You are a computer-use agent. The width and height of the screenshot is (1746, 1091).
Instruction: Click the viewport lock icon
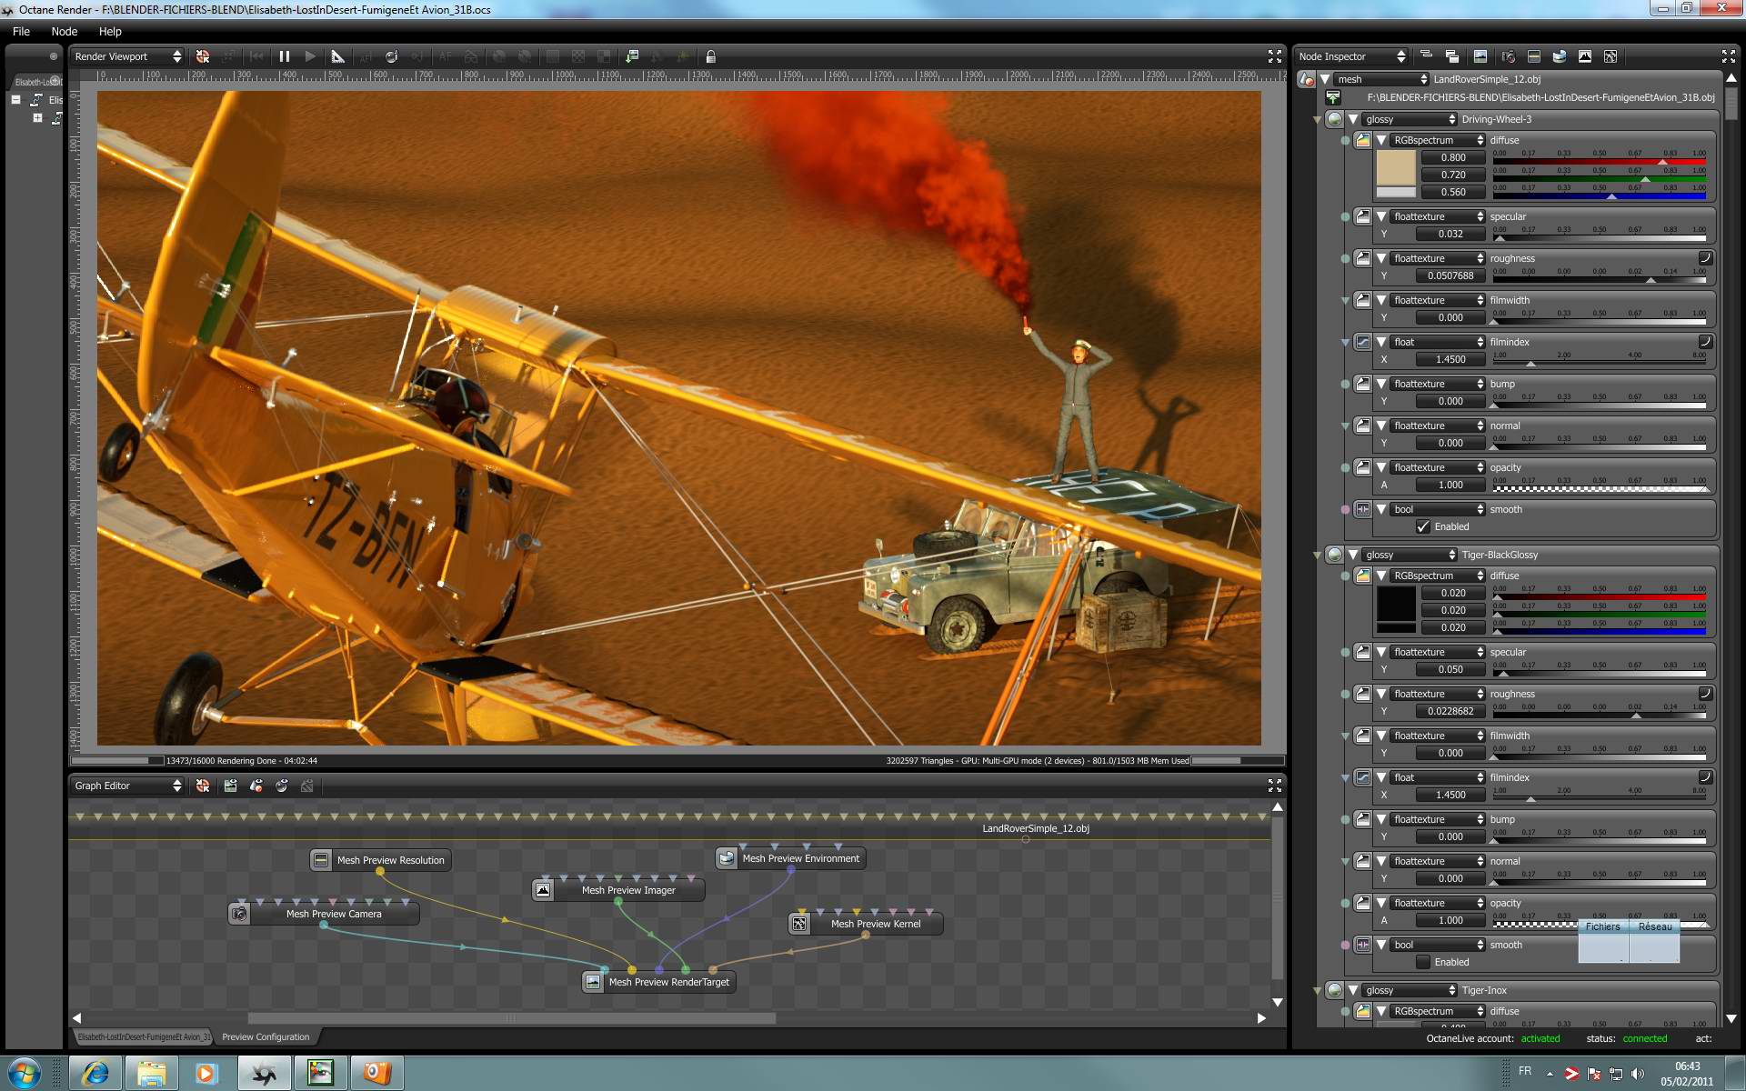coord(711,56)
